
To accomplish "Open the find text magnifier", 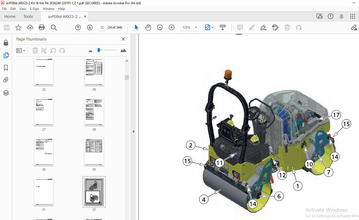I will [x=54, y=27].
